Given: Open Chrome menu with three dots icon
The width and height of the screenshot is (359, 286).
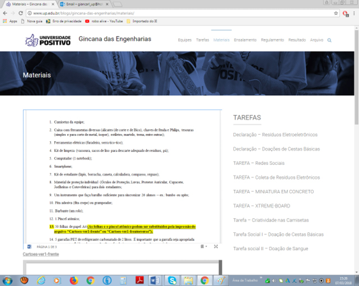Looking at the screenshot, I should (x=354, y=13).
